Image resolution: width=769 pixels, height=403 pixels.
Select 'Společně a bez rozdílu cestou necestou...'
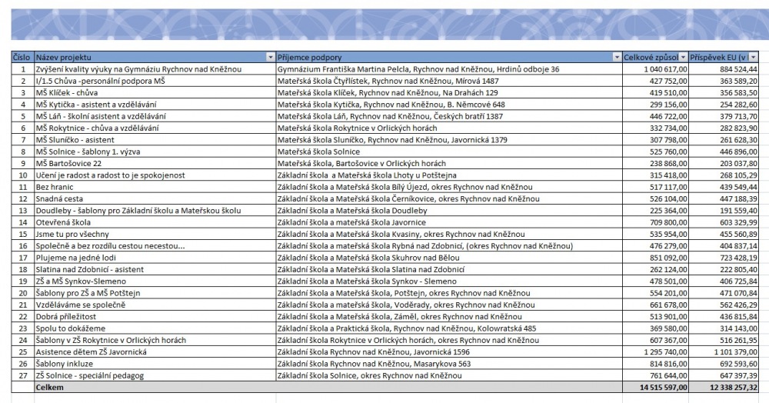155,245
